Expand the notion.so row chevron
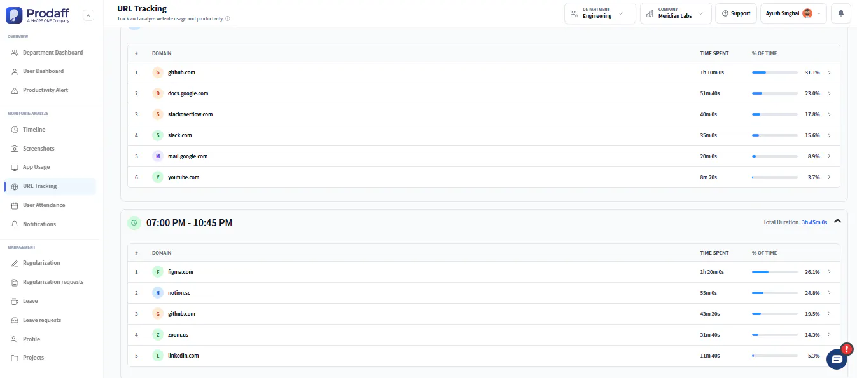857x378 pixels. pos(829,293)
